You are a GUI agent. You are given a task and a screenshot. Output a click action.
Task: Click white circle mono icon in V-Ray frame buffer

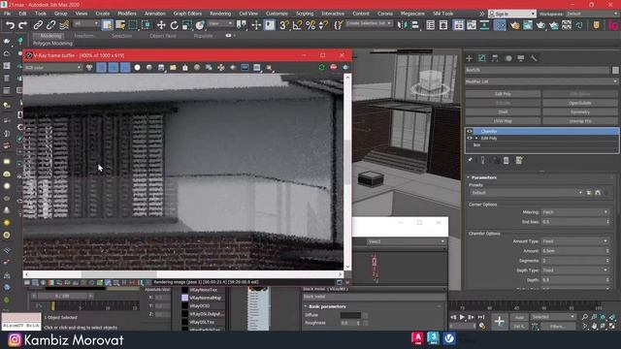tap(137, 68)
